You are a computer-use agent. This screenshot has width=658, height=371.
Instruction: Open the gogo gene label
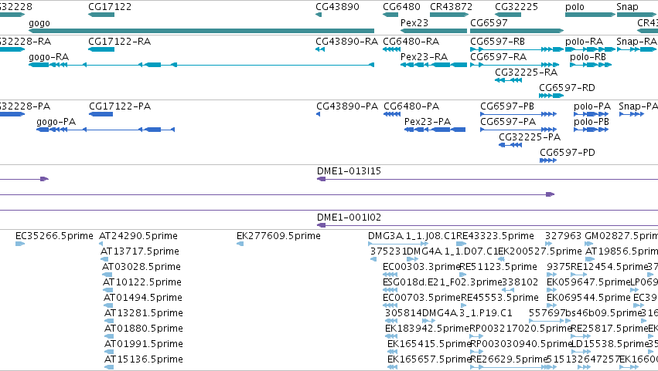click(x=39, y=23)
